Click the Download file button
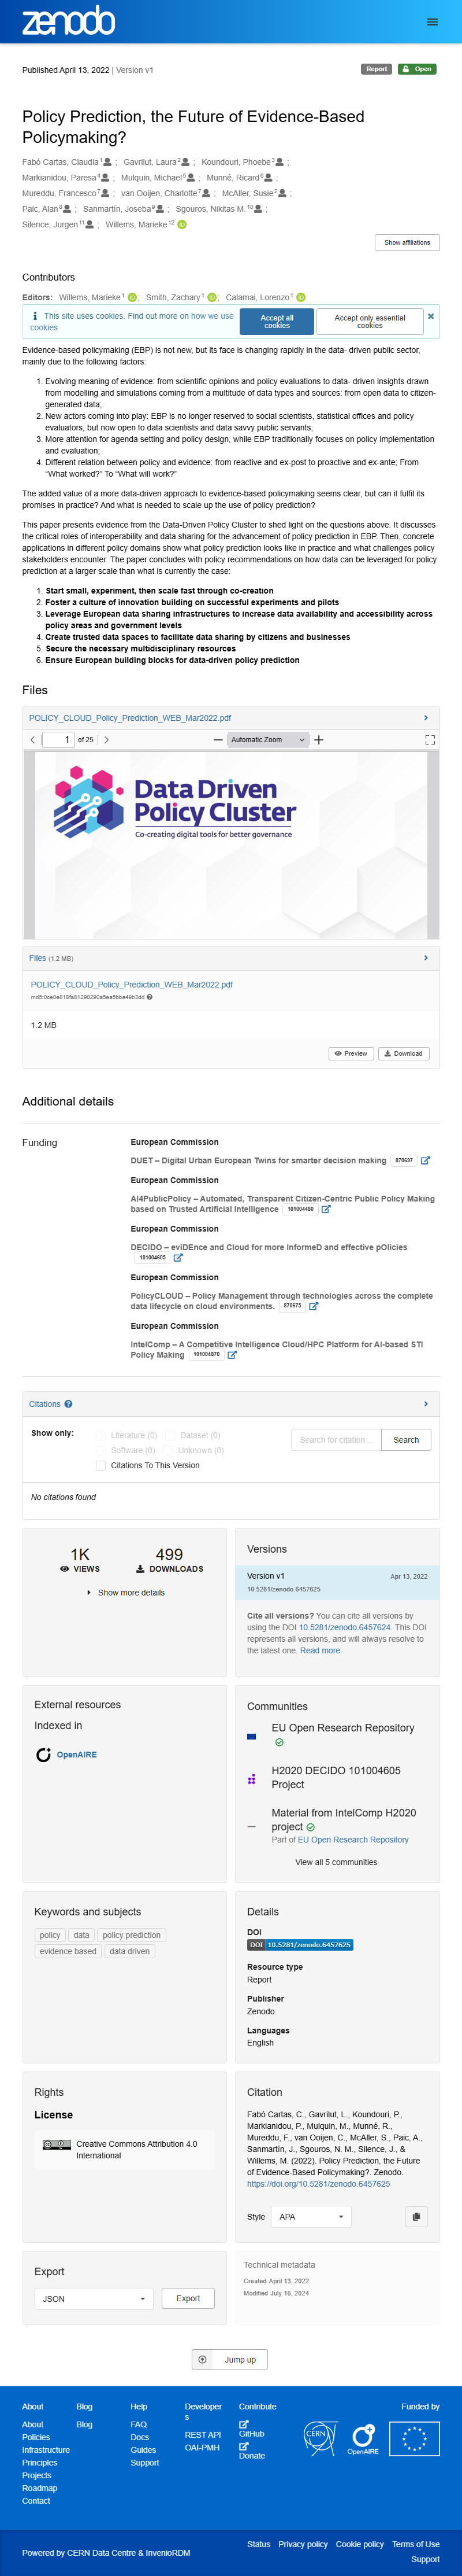The height and width of the screenshot is (2576, 462). pyautogui.click(x=404, y=1053)
